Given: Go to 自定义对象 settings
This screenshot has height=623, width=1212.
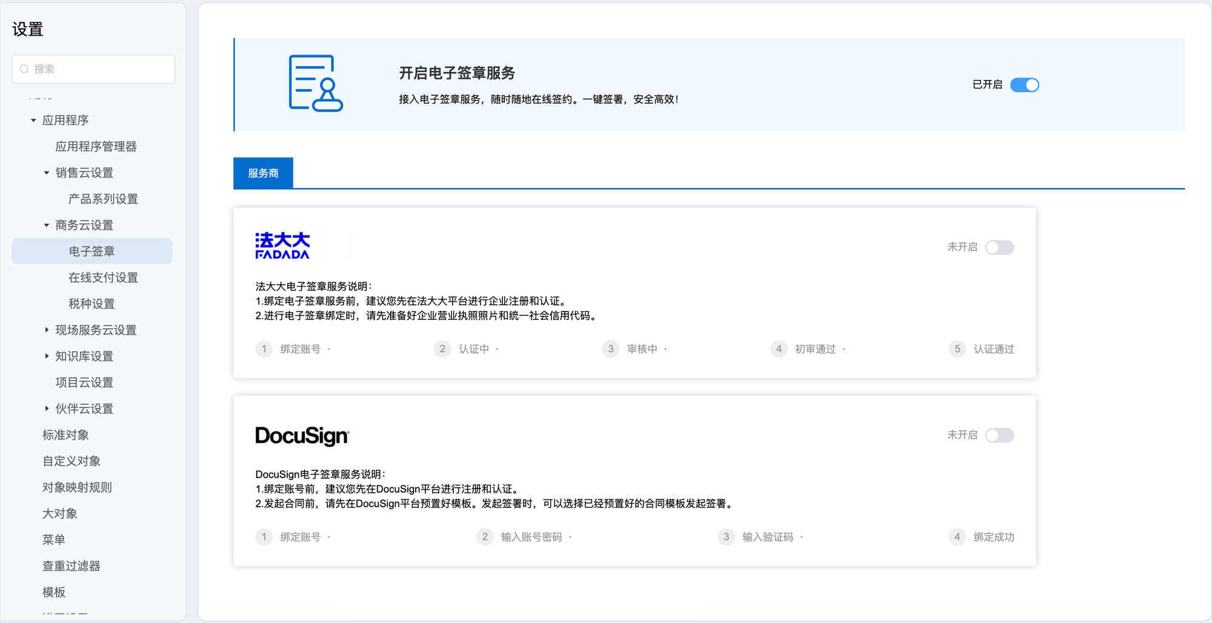Looking at the screenshot, I should (72, 461).
